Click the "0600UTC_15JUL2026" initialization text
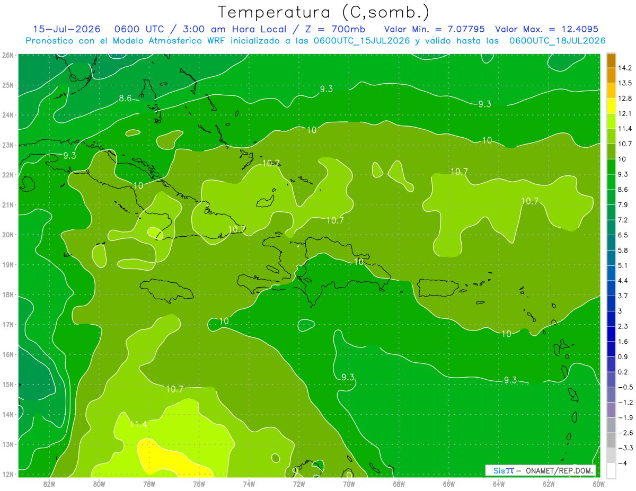 [x=361, y=40]
